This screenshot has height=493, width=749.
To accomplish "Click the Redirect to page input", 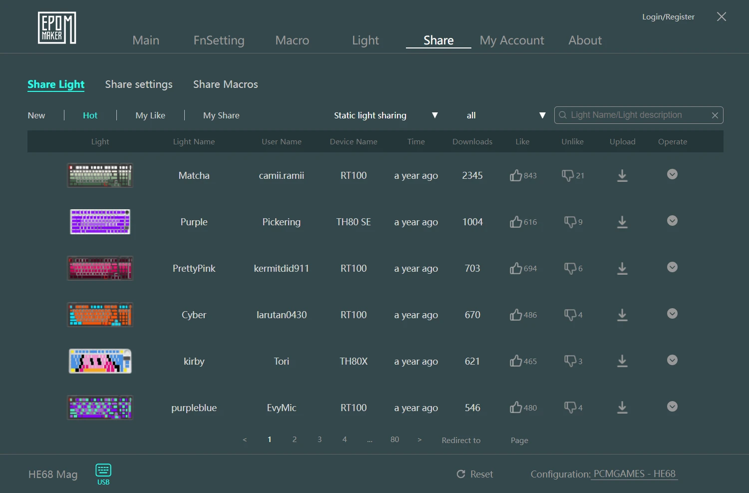I will [495, 440].
